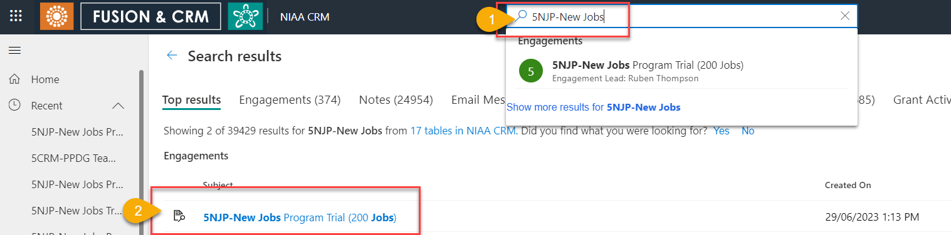Open Home in the sidebar
Viewport: 951px width, 235px height.
pos(45,79)
